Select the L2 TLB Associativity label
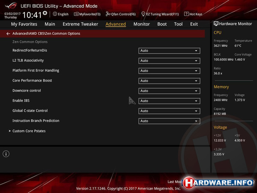 click(x=28, y=60)
